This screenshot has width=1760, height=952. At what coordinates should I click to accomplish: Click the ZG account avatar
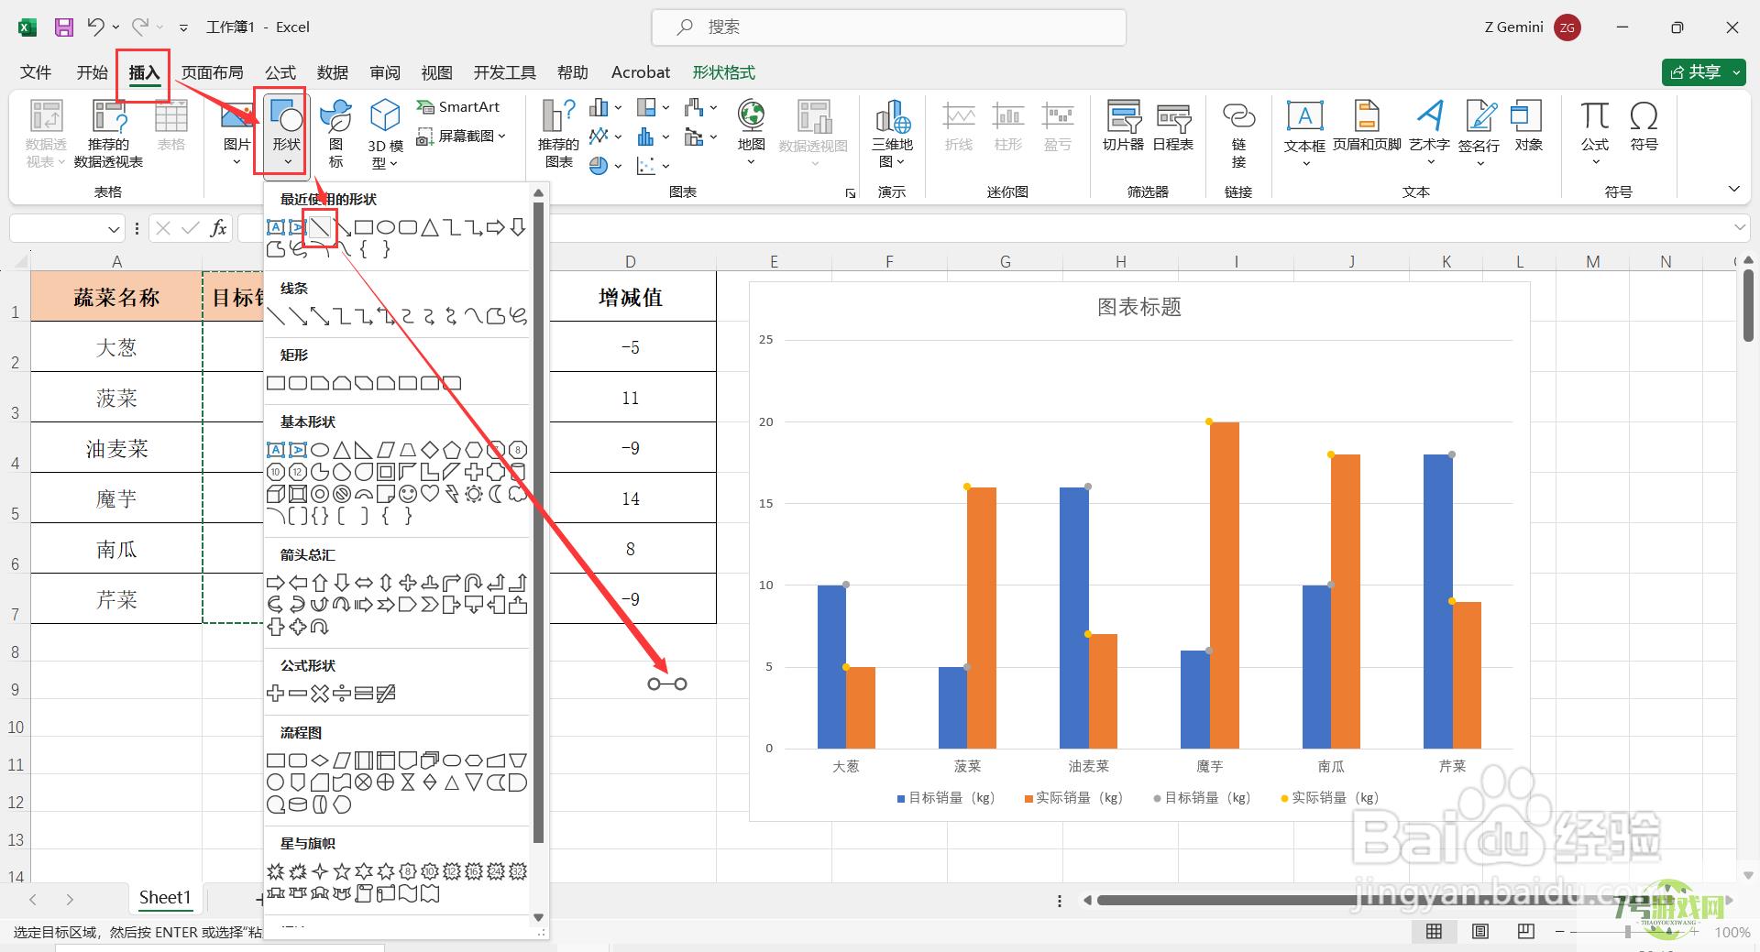[x=1567, y=27]
